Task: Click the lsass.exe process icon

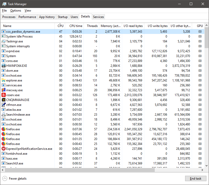Action: pyautogui.click(x=4, y=159)
